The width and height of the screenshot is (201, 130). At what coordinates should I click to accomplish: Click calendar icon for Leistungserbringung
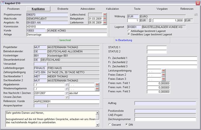[x=163, y=71]
